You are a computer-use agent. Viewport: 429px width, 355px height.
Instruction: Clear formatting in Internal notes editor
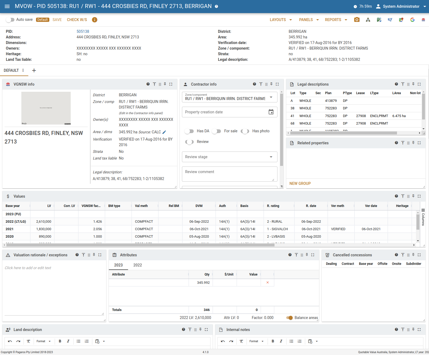[241, 341]
